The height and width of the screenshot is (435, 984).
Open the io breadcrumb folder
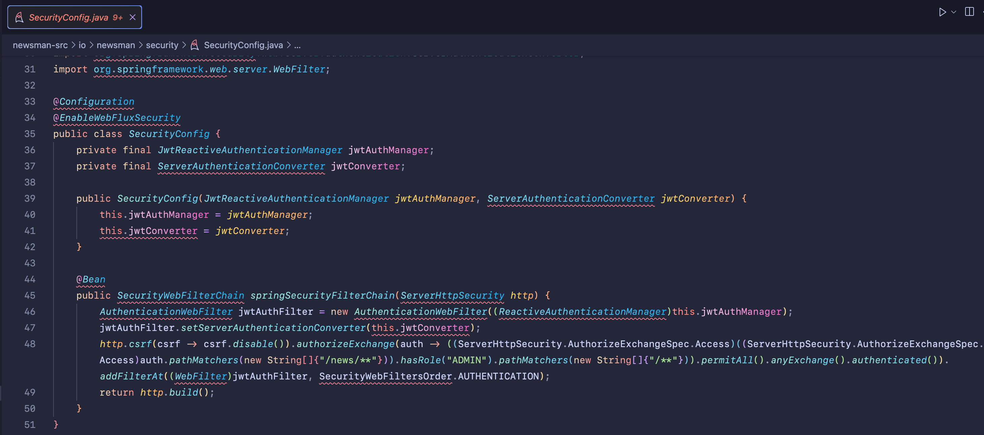pos(82,45)
